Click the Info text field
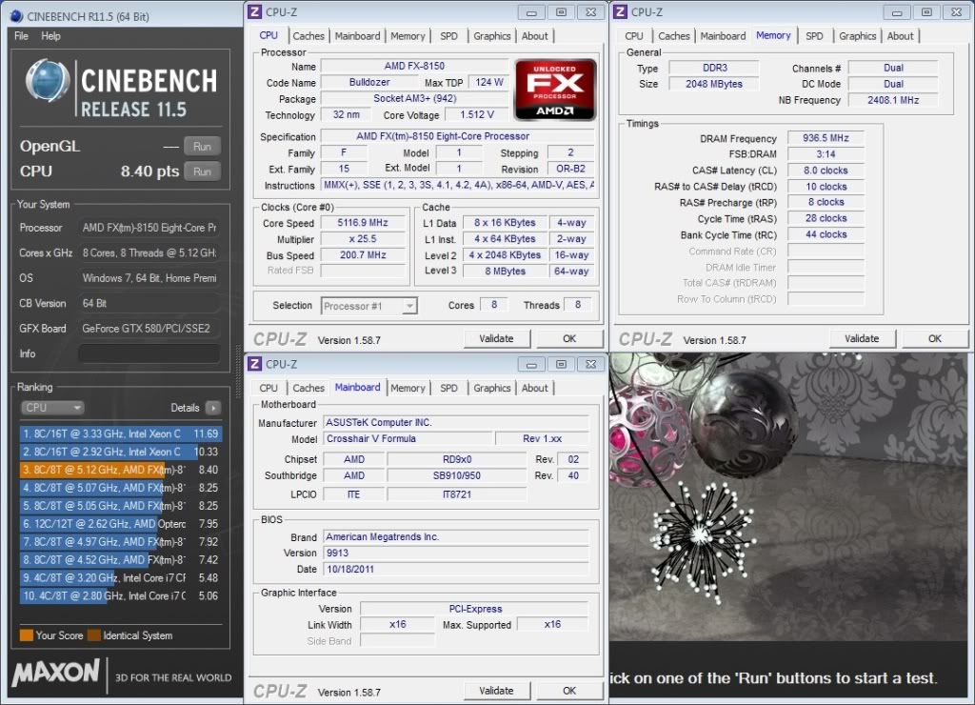This screenshot has height=705, width=975. [x=149, y=353]
